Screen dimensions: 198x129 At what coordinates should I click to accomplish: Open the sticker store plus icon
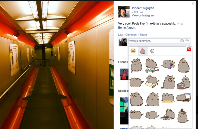[187, 51]
